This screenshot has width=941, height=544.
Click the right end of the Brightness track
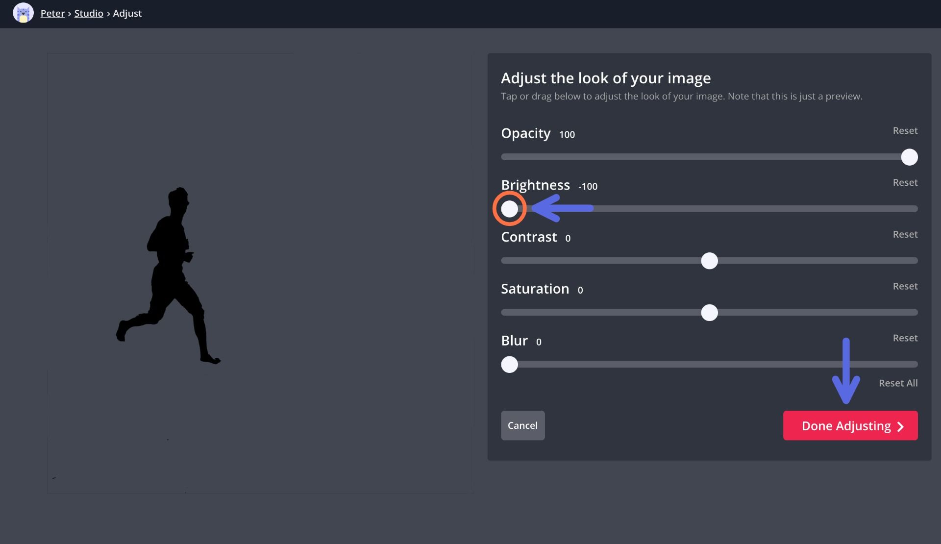pos(914,209)
